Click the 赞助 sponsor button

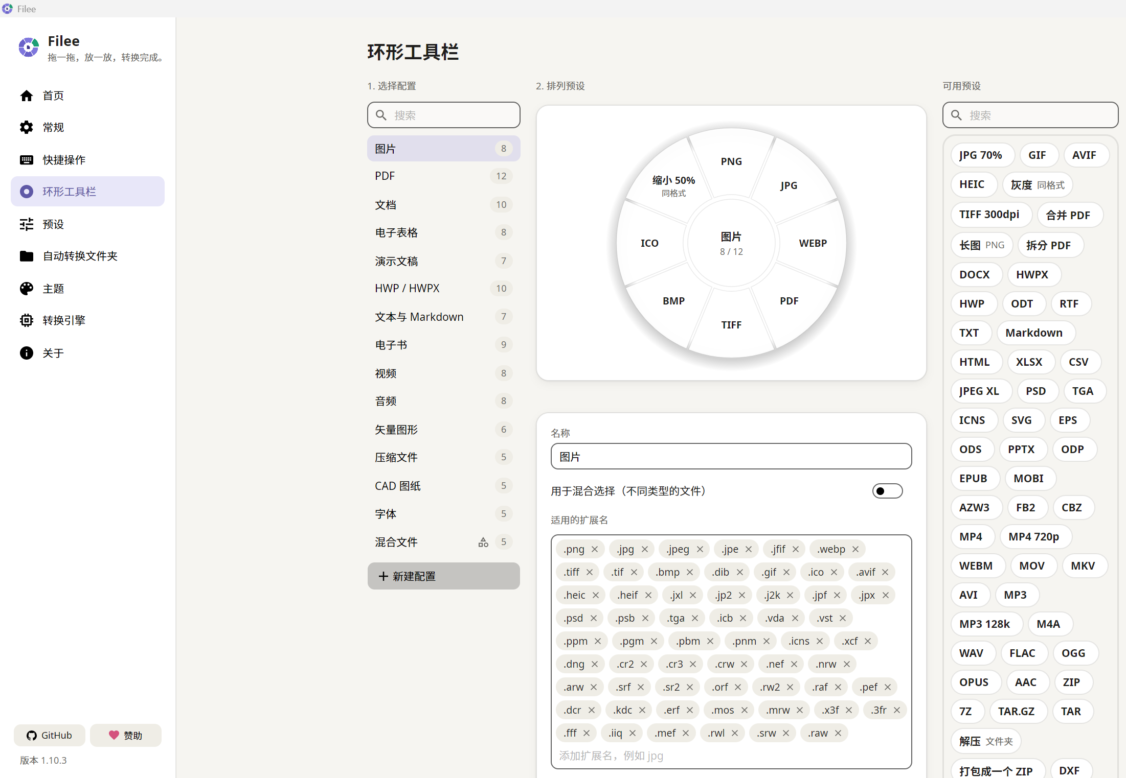pyautogui.click(x=126, y=735)
